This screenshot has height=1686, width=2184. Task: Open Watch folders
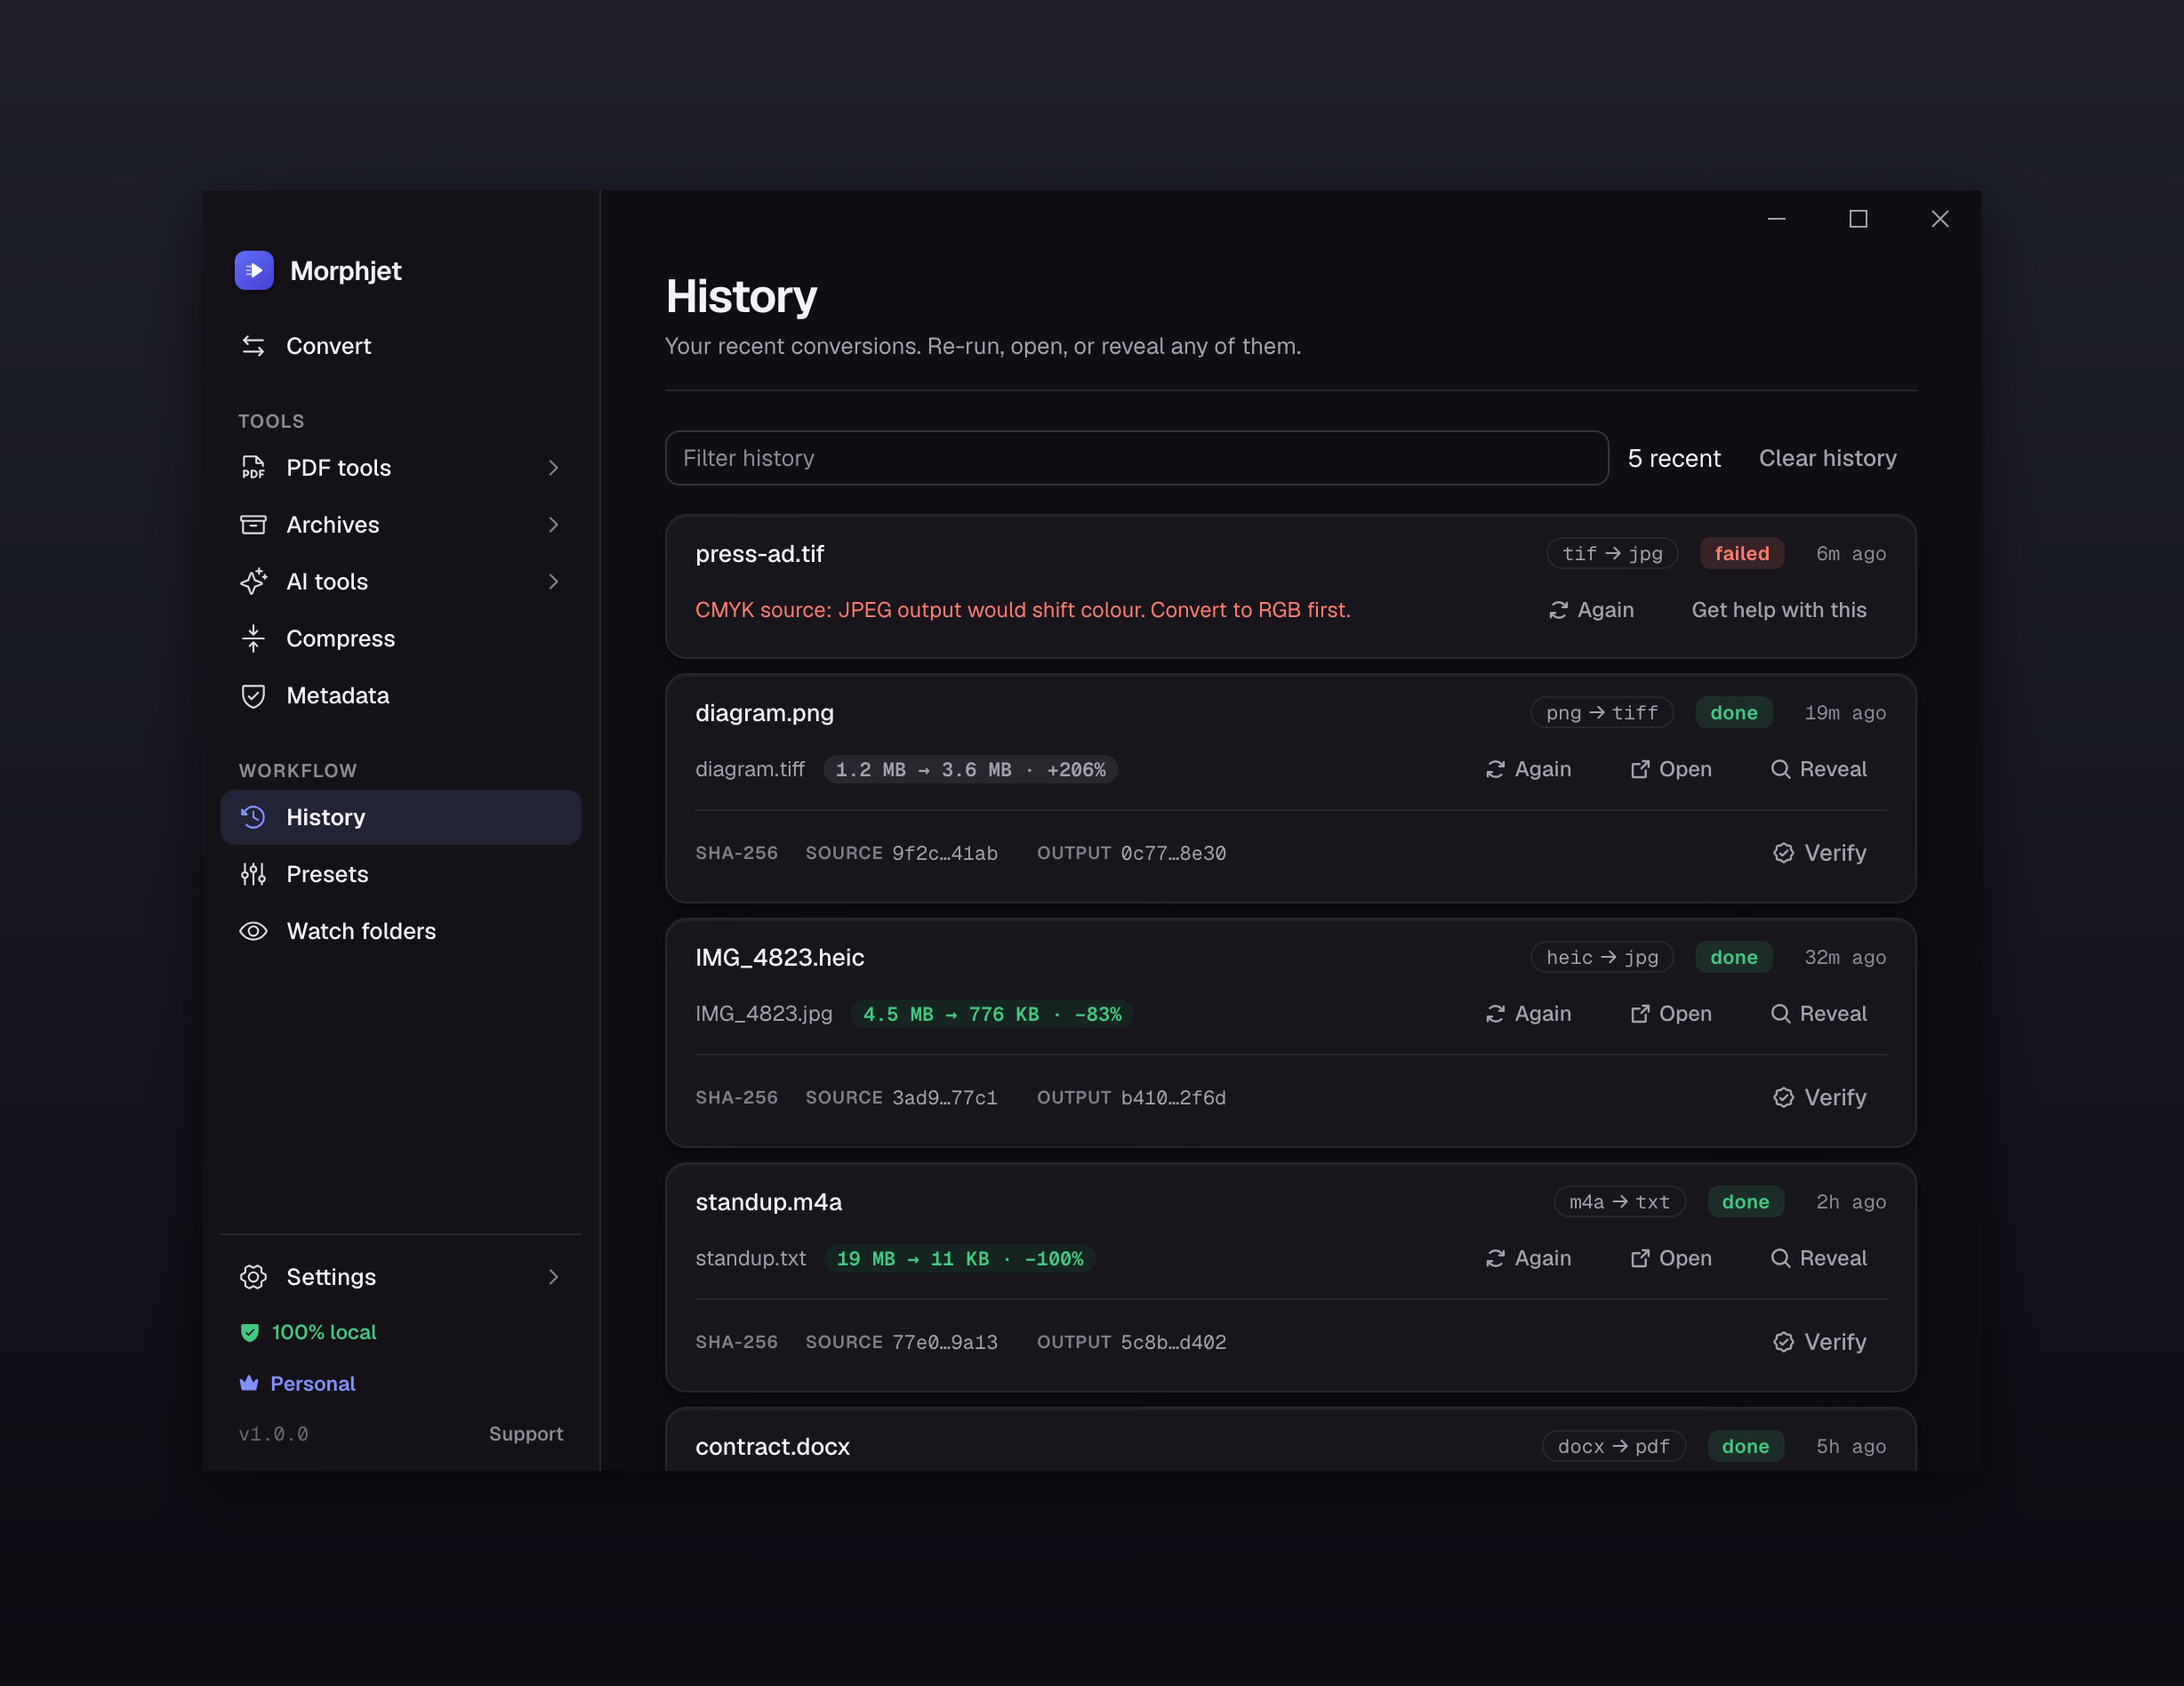400,931
